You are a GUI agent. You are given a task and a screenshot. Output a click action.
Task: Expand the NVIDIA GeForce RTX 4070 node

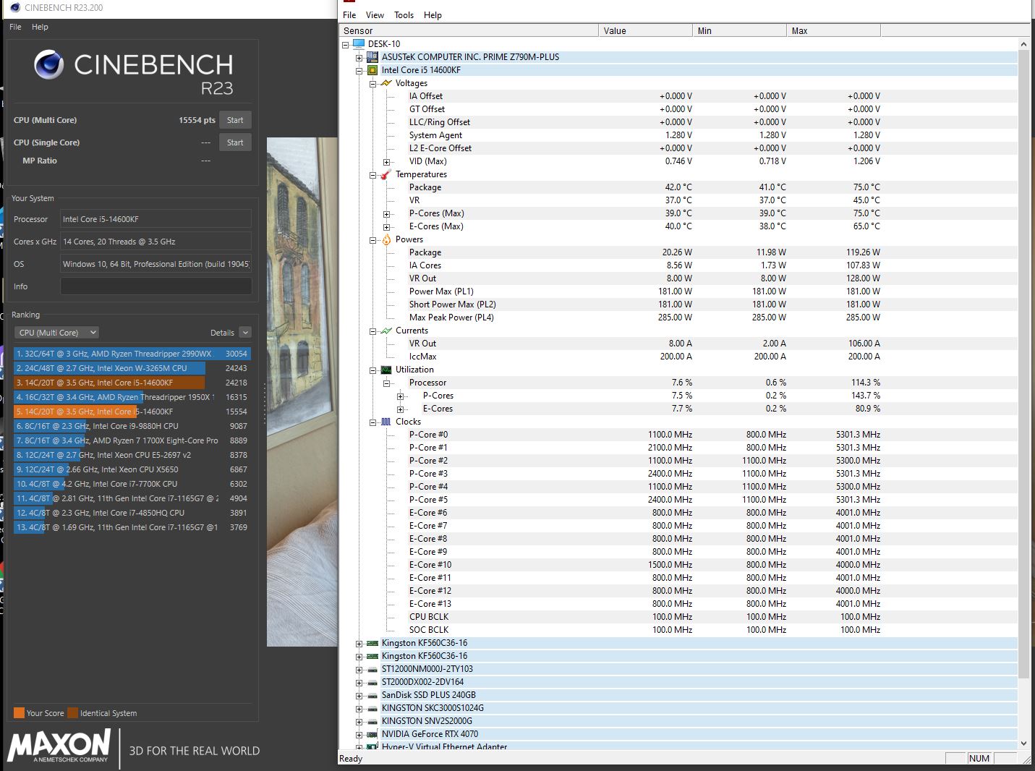(359, 734)
